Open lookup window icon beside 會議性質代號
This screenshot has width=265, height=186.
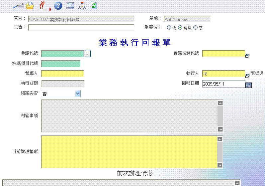247,56
